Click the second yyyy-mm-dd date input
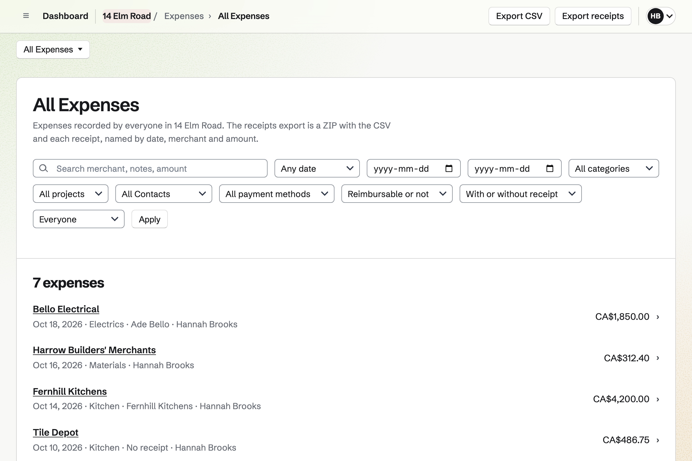The image size is (692, 461). click(514, 168)
